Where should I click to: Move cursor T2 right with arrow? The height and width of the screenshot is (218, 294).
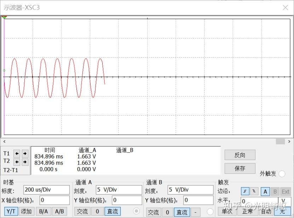point(25,162)
